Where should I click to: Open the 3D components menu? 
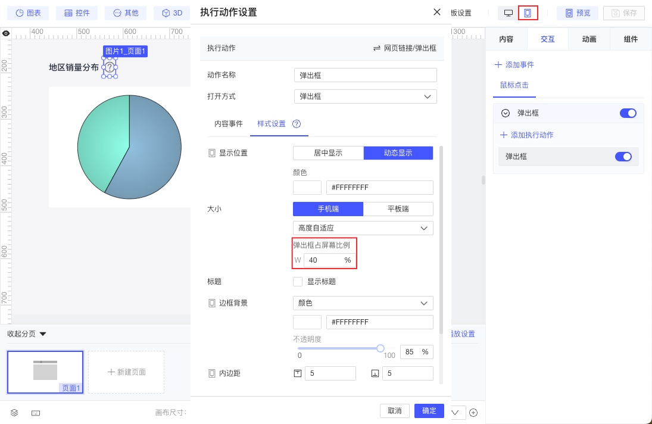coord(172,13)
